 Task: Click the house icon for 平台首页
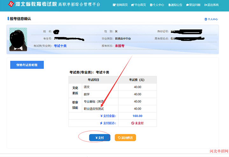click(132, 5)
